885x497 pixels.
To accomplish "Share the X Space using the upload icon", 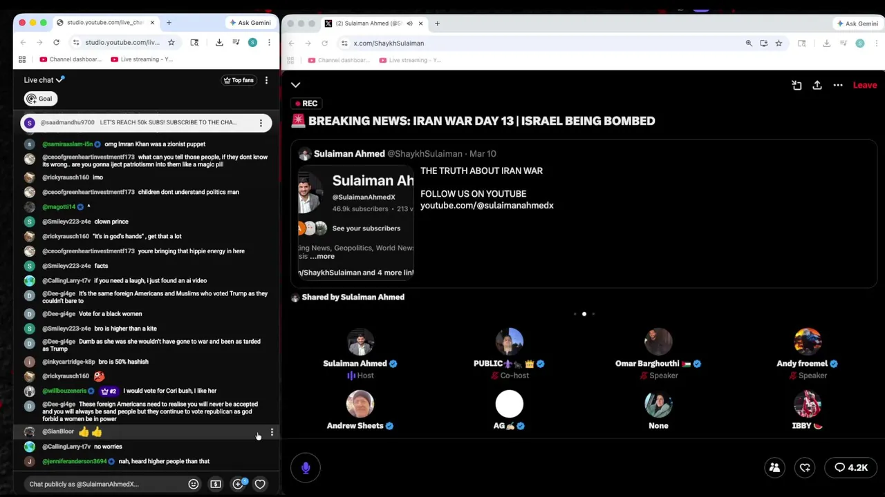I will pos(817,85).
